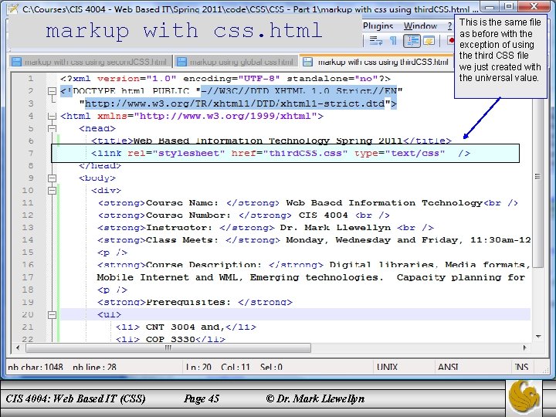Click the 'Ln : 20' status bar entry

coord(198,367)
